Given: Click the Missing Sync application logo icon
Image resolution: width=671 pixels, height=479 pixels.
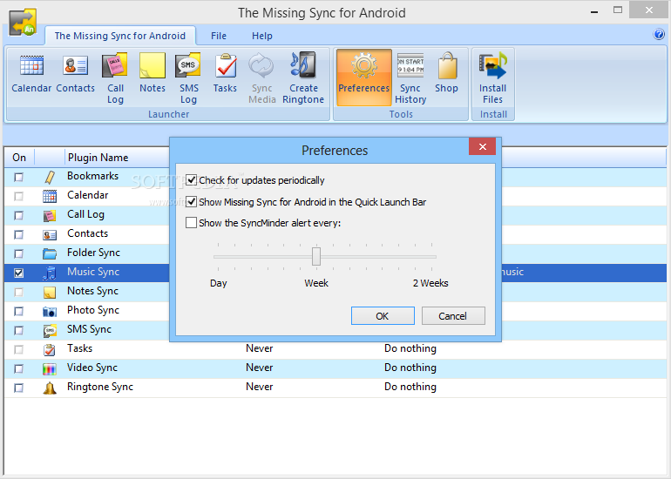Looking at the screenshot, I should point(23,23).
